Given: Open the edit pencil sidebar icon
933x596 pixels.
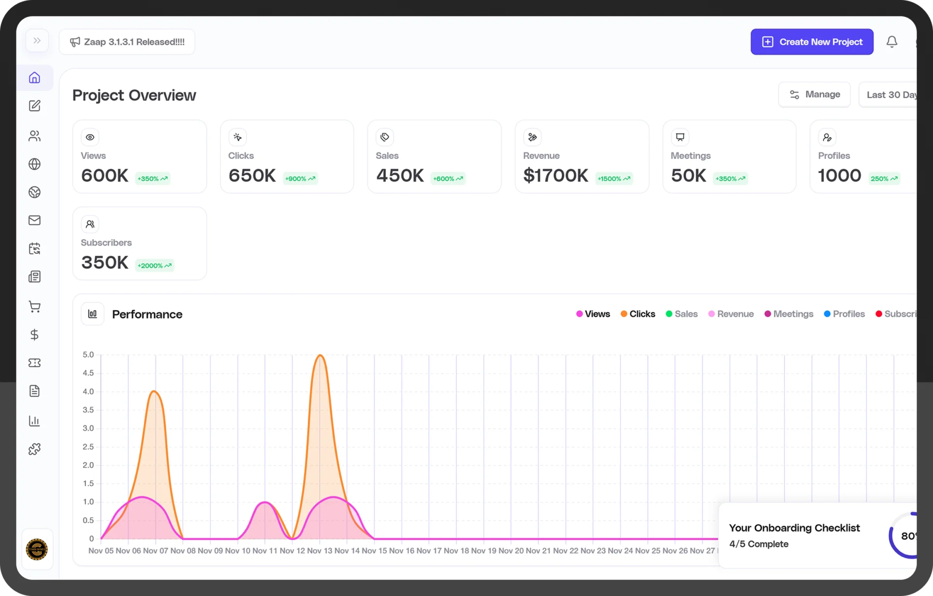Looking at the screenshot, I should [x=35, y=106].
